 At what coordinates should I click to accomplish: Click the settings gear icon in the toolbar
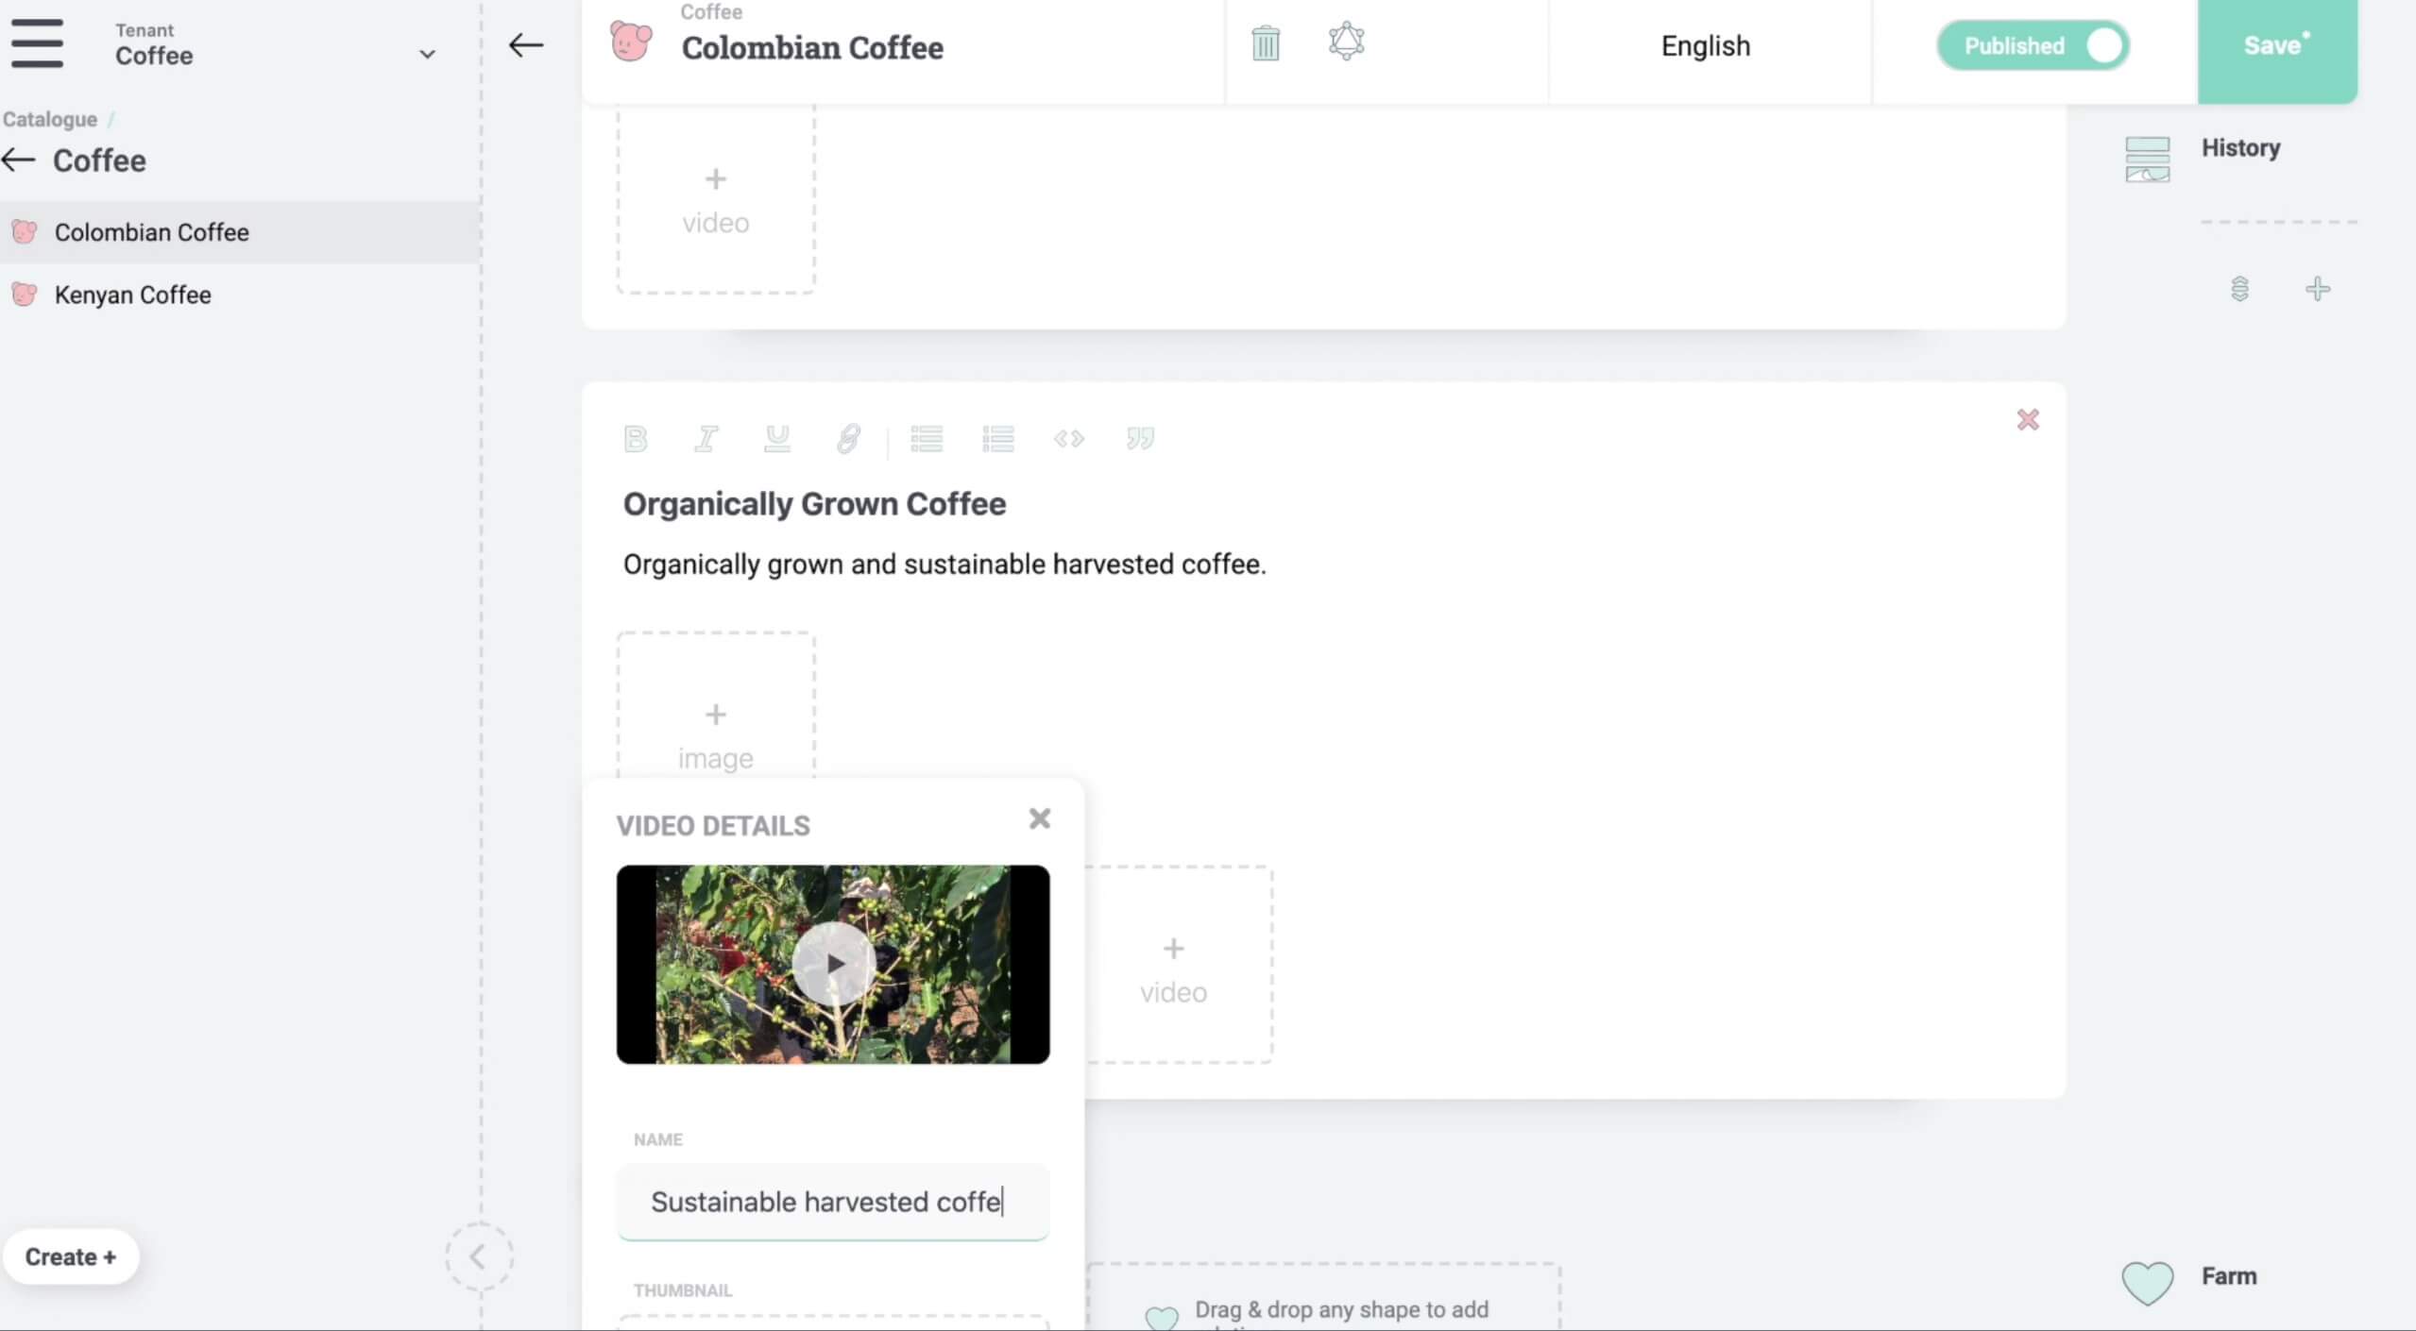[1344, 44]
